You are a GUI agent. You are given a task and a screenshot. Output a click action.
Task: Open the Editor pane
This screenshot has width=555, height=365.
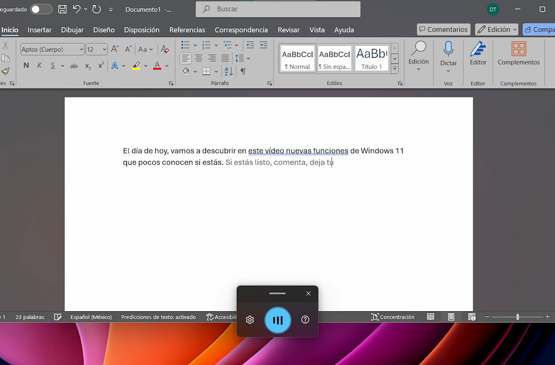coord(478,53)
